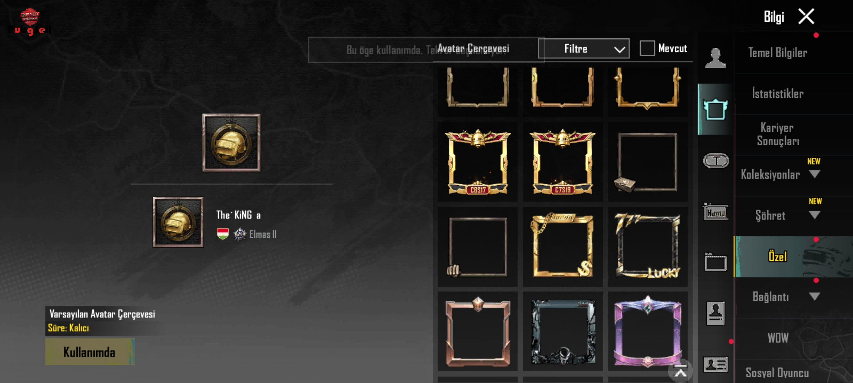Open the avatar silhouette icon in sidebar

[715, 58]
